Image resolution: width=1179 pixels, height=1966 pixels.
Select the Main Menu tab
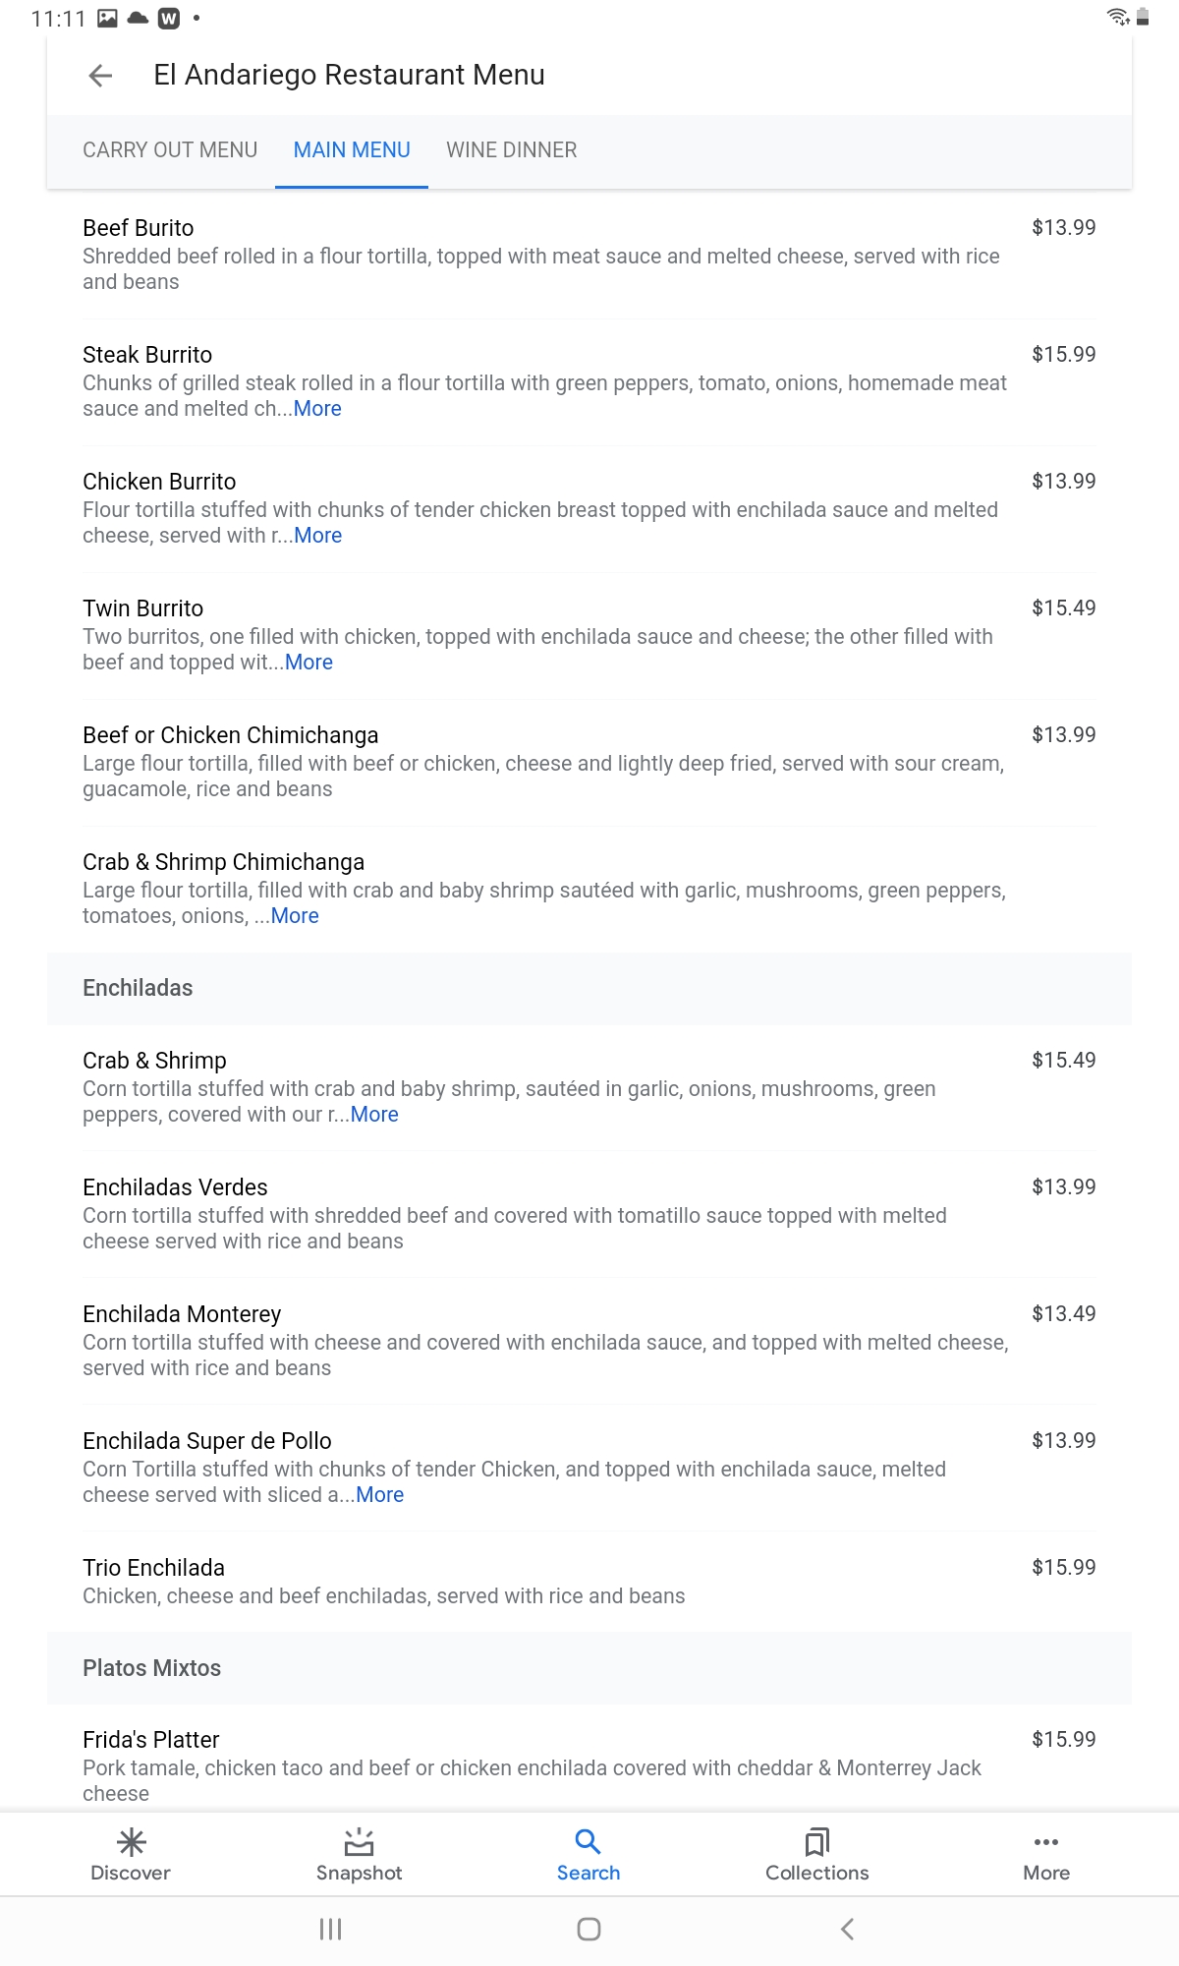coord(352,150)
